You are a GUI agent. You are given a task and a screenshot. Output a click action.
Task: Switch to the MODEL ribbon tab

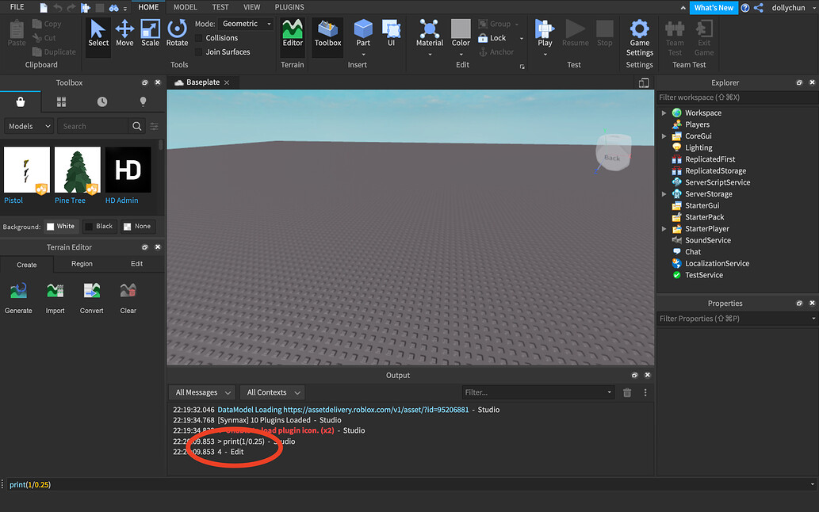185,7
